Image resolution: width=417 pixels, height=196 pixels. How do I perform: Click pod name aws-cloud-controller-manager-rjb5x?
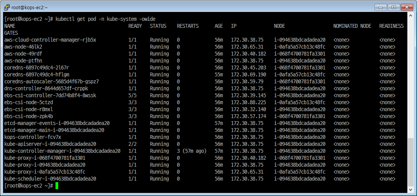coord(50,40)
